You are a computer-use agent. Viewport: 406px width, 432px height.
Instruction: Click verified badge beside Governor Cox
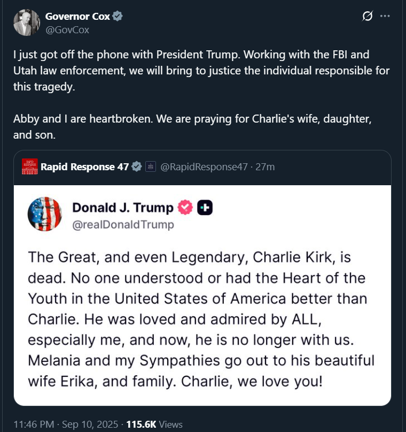118,16
